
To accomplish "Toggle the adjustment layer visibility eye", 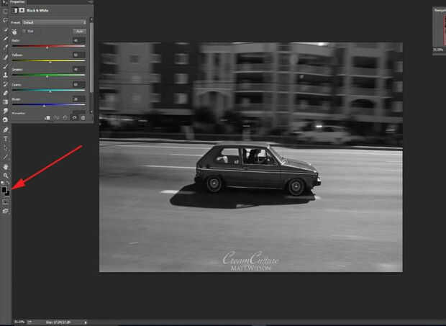I will [x=74, y=118].
